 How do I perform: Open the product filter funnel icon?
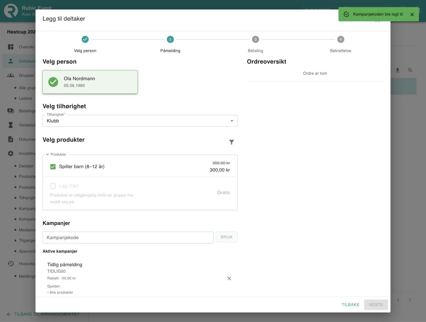pyautogui.click(x=231, y=142)
